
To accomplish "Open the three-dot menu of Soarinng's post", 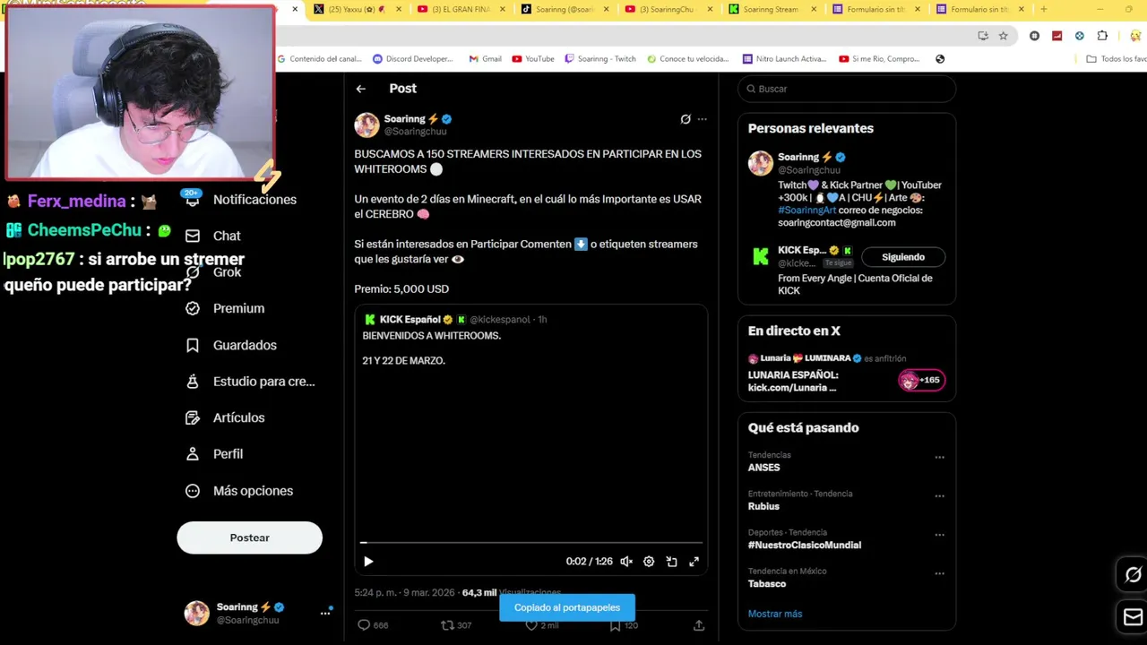I will [703, 119].
